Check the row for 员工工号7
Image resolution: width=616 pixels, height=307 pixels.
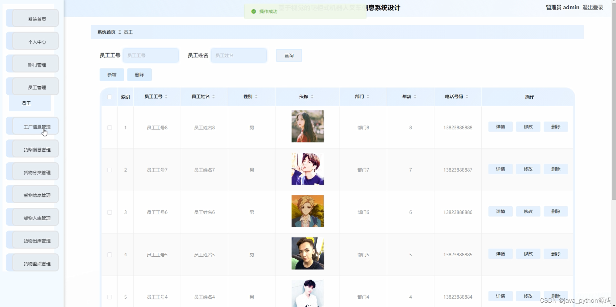110,170
